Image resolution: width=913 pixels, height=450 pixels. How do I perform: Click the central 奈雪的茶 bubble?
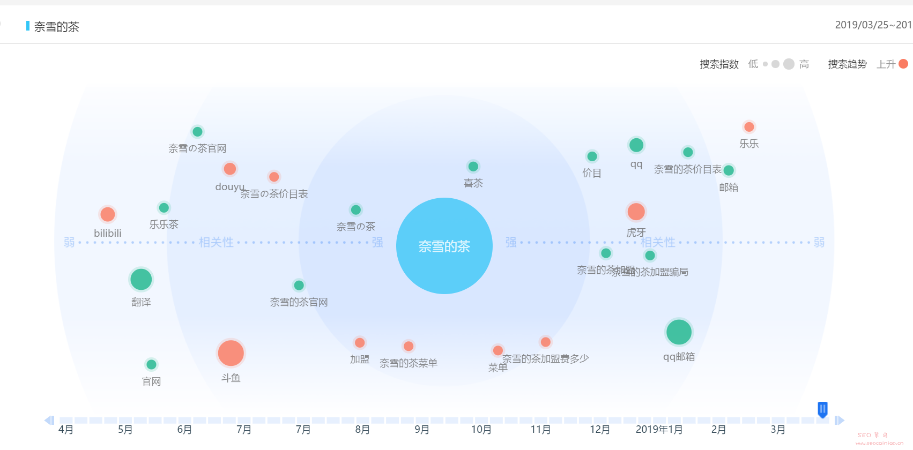444,246
